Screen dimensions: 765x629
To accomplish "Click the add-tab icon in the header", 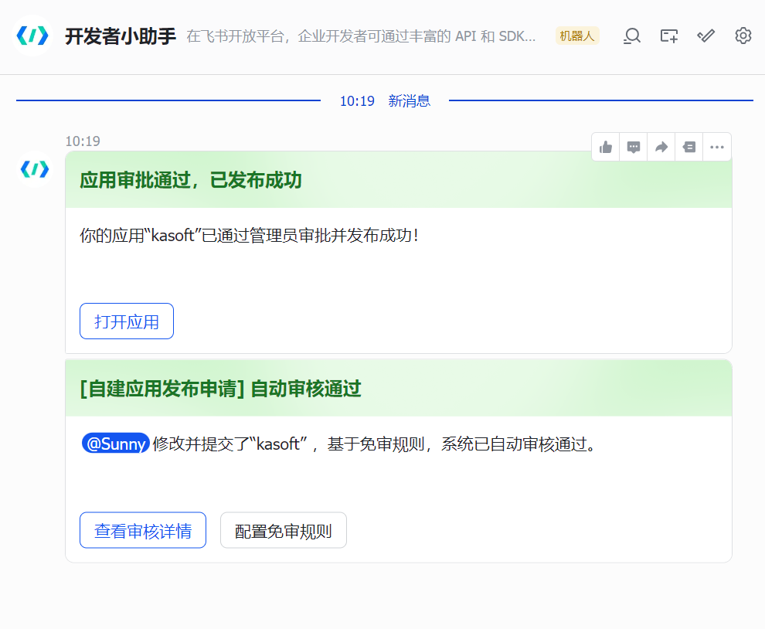I will pyautogui.click(x=669, y=36).
